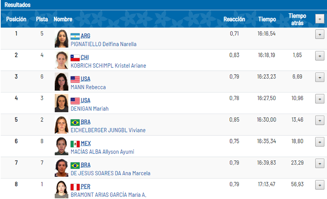This screenshot has width=327, height=199.
Task: Open the ARG country link
Action: coord(85,36)
